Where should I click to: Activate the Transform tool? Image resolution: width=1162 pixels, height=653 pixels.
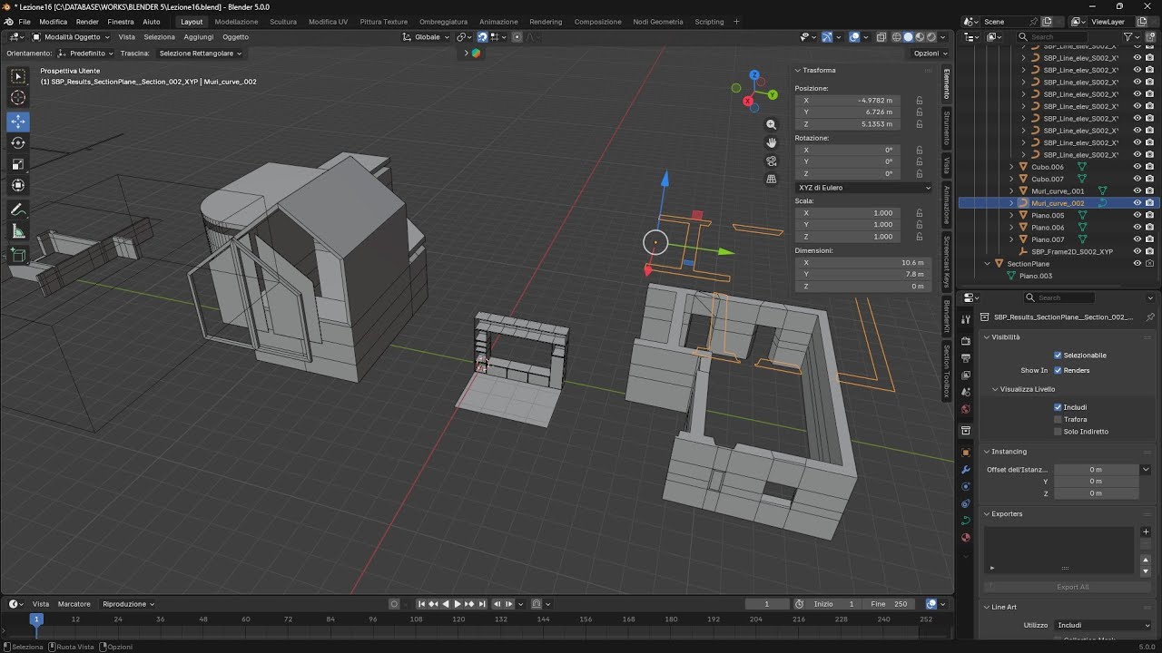[18, 186]
